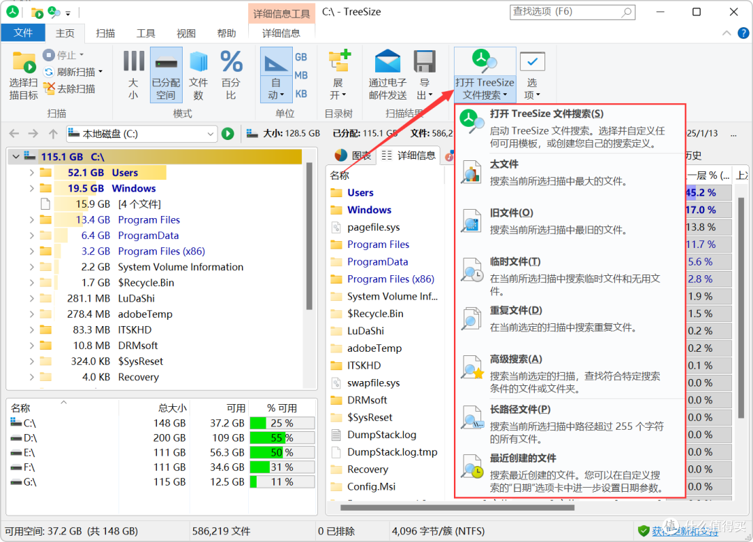Screen dimensions: 753x542
Task: Switch to the 帮助 ribbon tab
Action: click(226, 33)
